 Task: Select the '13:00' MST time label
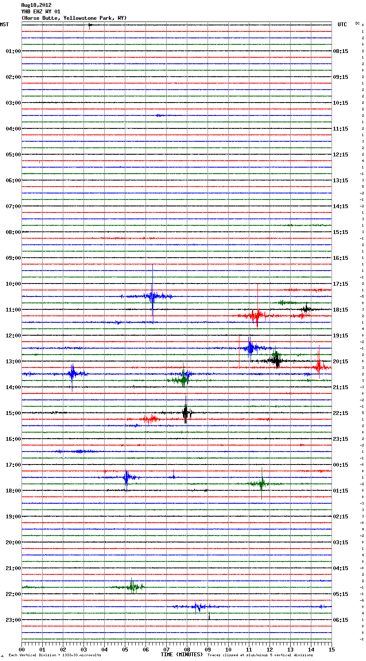click(x=13, y=361)
